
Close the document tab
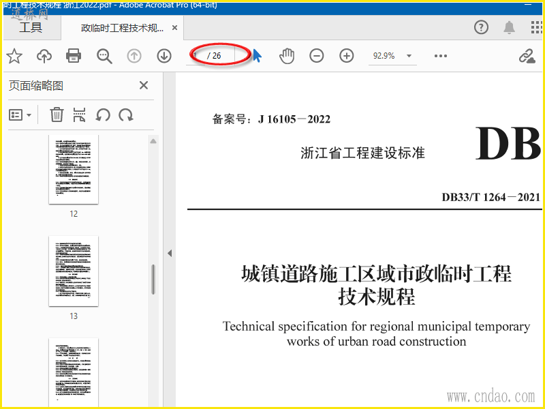[x=175, y=27]
